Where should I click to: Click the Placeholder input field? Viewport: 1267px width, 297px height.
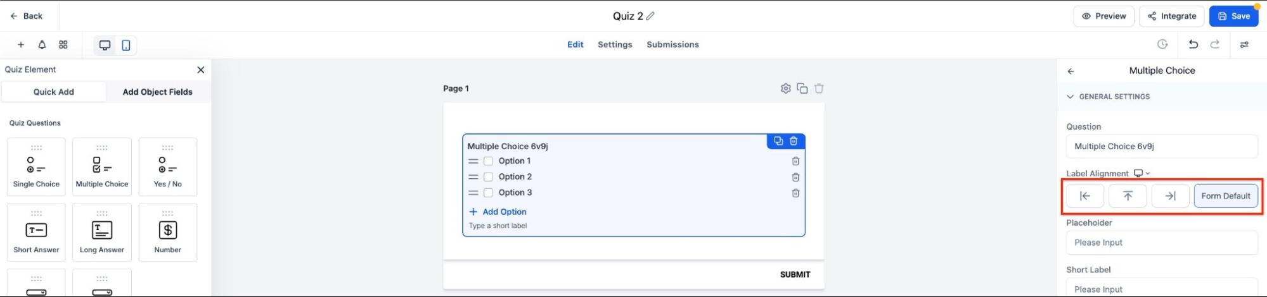[x=1161, y=243]
